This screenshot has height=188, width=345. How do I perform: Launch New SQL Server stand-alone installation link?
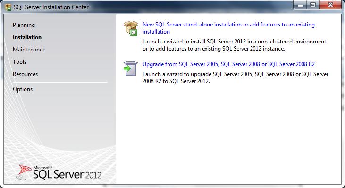pos(228,28)
